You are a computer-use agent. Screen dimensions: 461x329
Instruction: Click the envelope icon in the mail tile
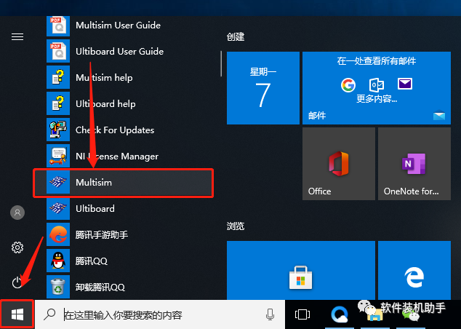[405, 84]
